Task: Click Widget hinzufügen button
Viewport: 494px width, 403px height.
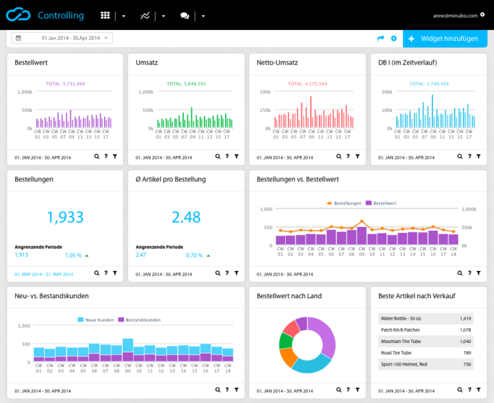Action: click(445, 39)
